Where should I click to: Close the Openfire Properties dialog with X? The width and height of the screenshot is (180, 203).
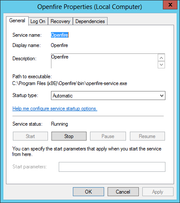(x=170, y=5)
